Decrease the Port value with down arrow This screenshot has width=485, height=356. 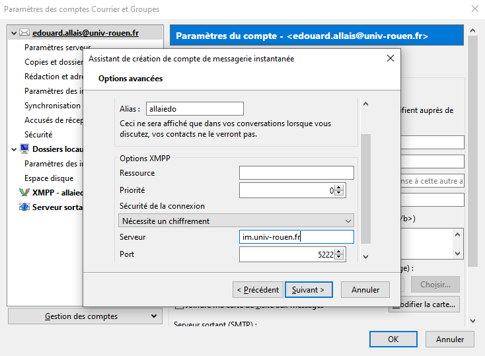coord(340,258)
